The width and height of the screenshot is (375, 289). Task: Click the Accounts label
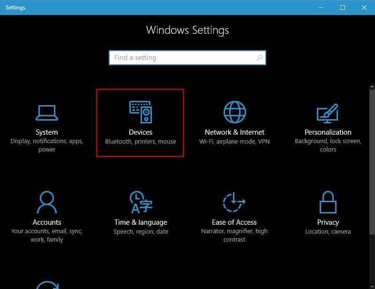tap(47, 222)
